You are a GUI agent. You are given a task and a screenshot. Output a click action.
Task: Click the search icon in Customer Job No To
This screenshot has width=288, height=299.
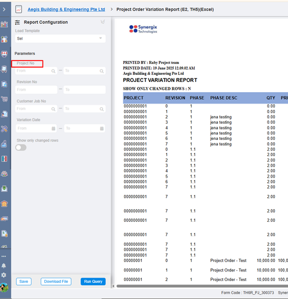(102, 109)
